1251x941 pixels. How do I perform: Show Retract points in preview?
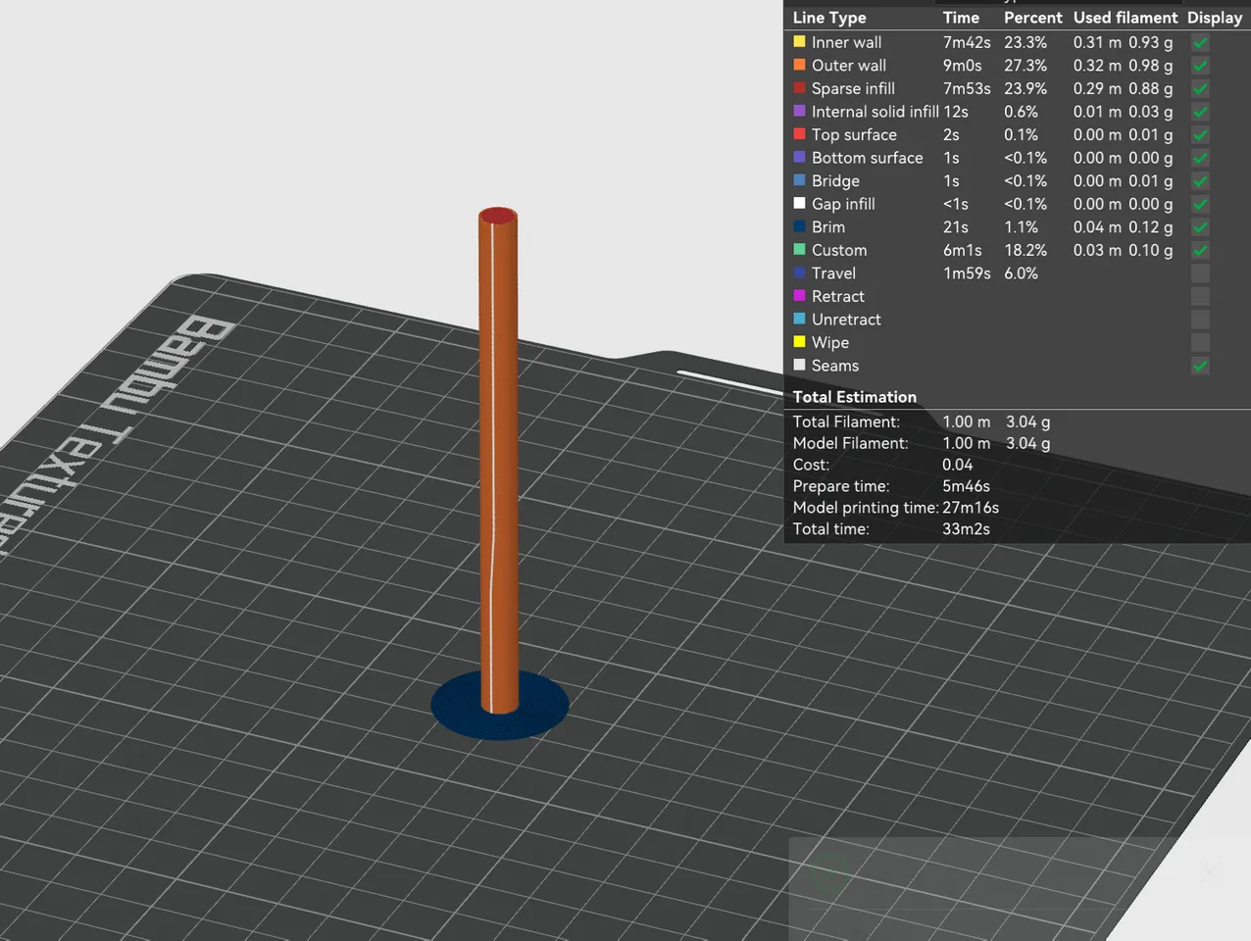(x=1199, y=296)
